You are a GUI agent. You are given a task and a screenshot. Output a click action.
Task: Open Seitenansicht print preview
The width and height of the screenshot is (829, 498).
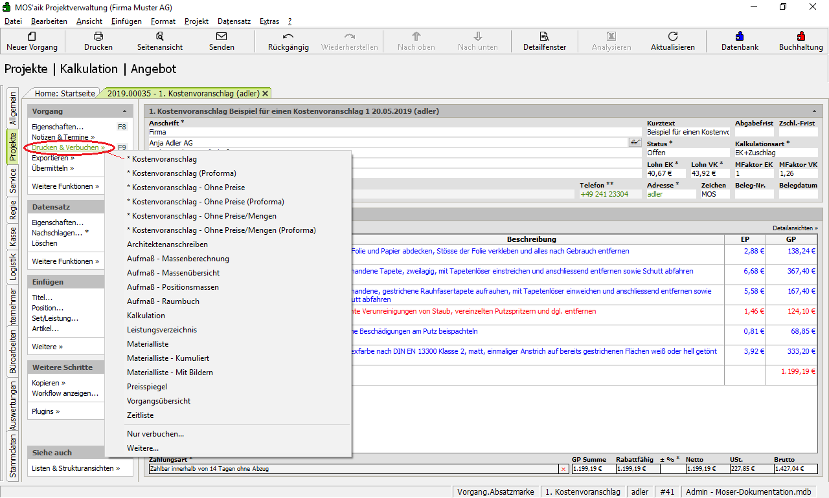tap(159, 37)
